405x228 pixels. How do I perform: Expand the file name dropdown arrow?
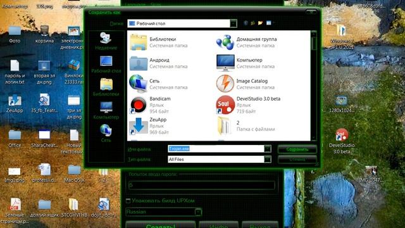[x=268, y=149]
